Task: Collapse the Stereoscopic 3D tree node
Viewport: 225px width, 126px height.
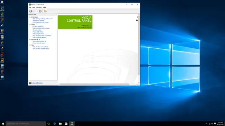Action: 30,39
